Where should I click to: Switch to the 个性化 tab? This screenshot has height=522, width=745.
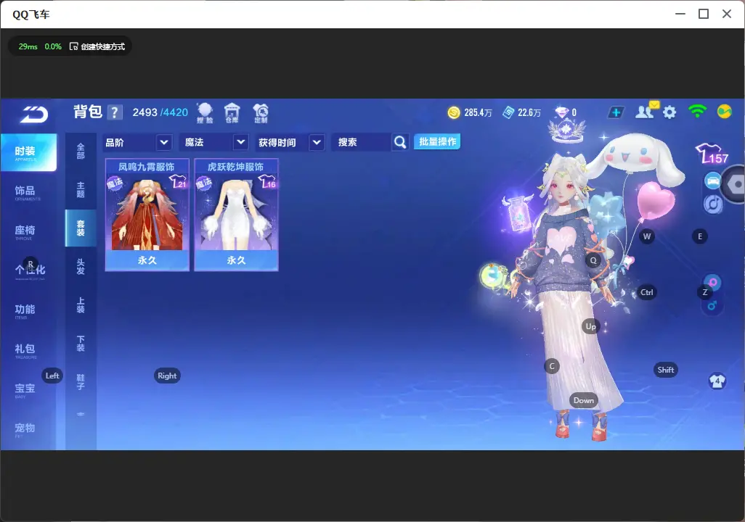[x=28, y=271]
